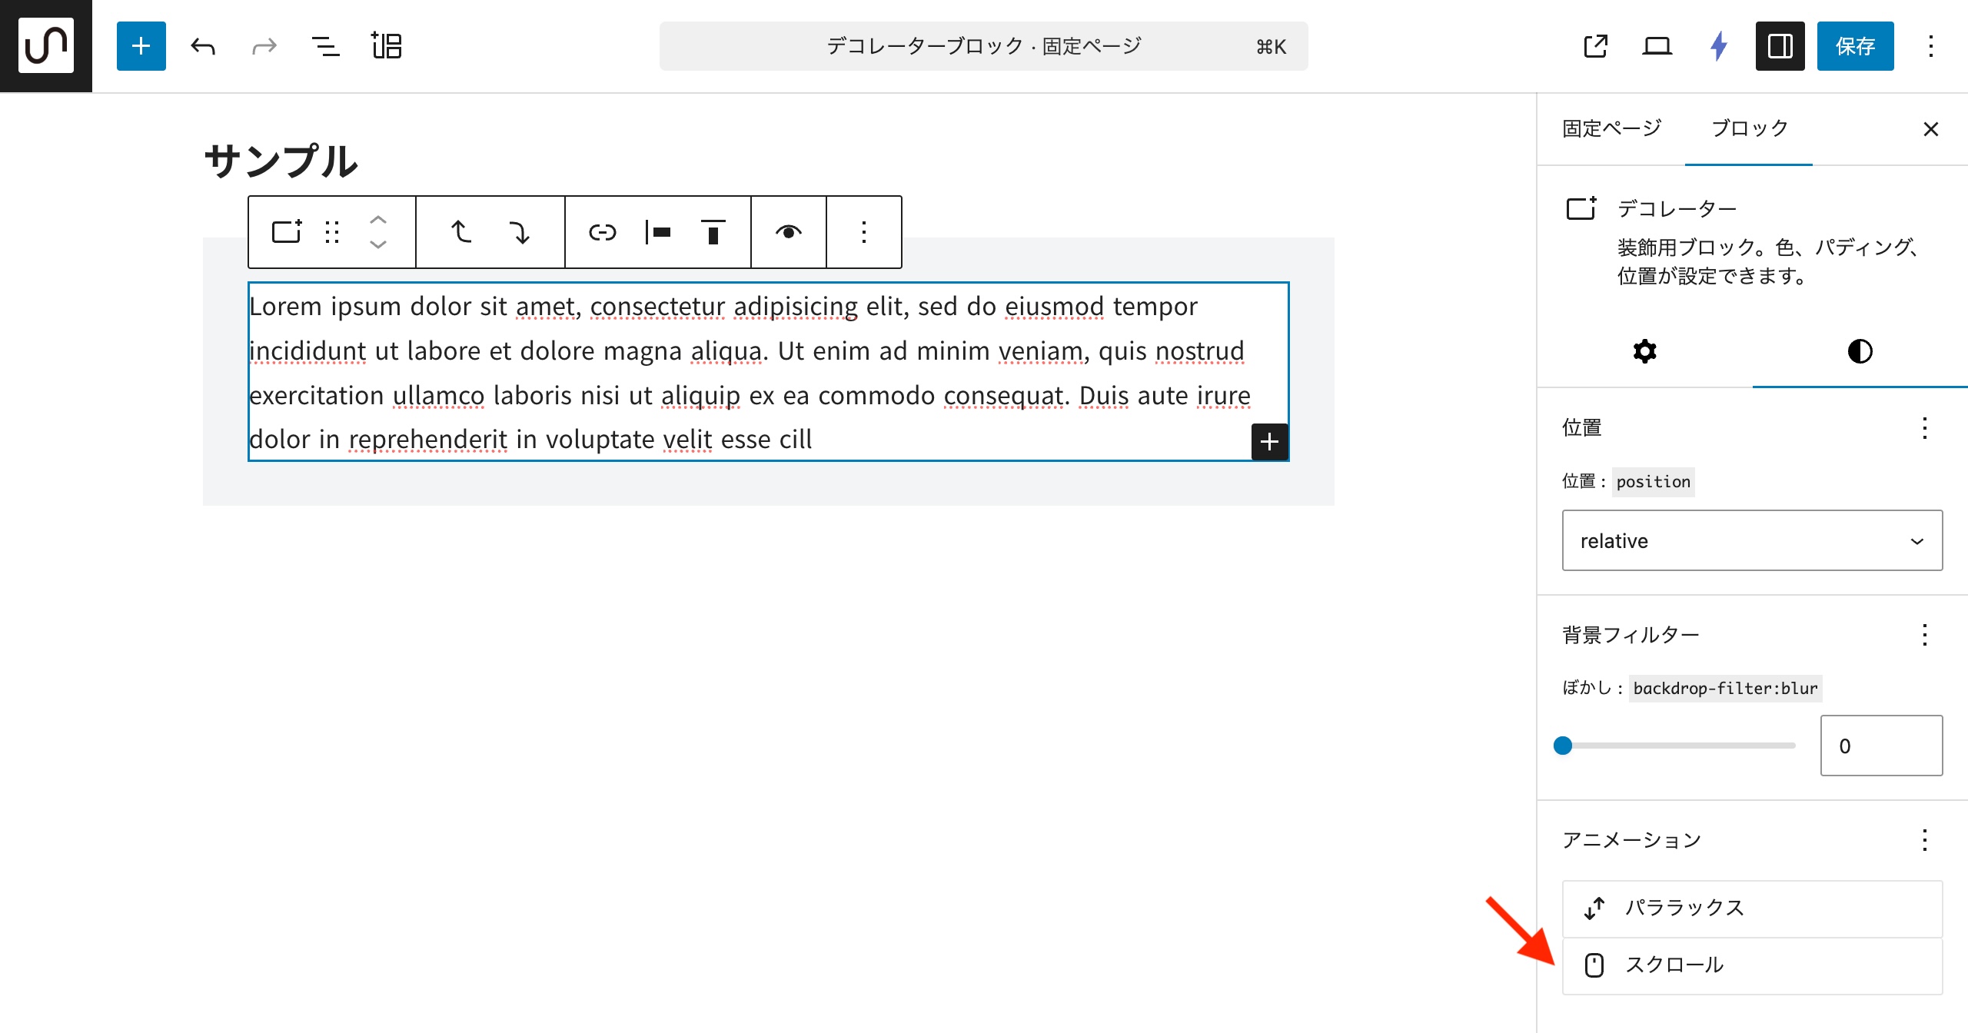The image size is (1968, 1033).
Task: Click the link icon in block toolbar
Action: pyautogui.click(x=602, y=232)
